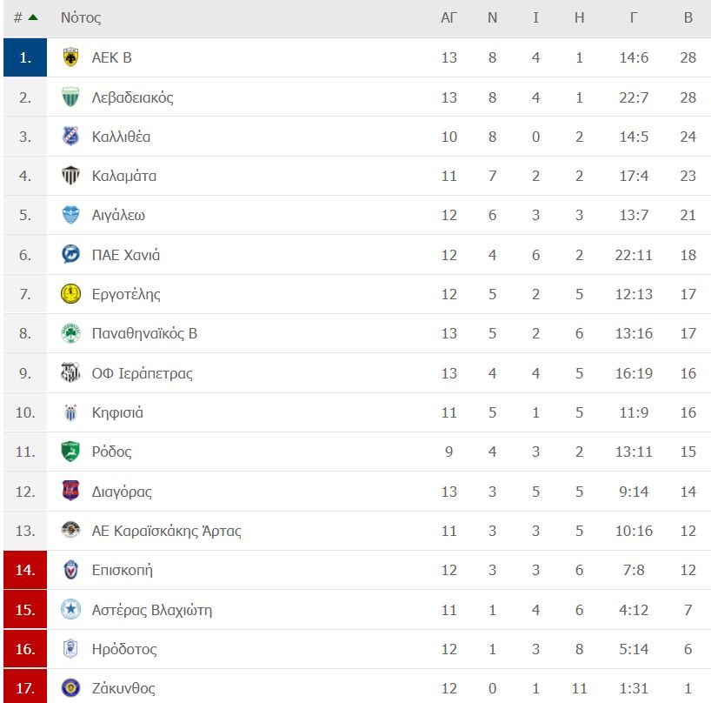This screenshot has width=711, height=703.
Task: Open the ΟΦ Ιεράπετρας team page
Action: (142, 373)
